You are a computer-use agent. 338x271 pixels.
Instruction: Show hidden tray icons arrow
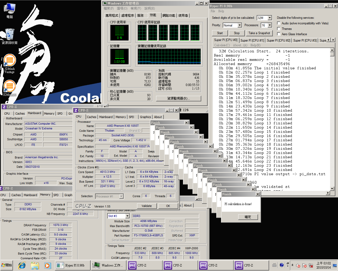click(292, 265)
